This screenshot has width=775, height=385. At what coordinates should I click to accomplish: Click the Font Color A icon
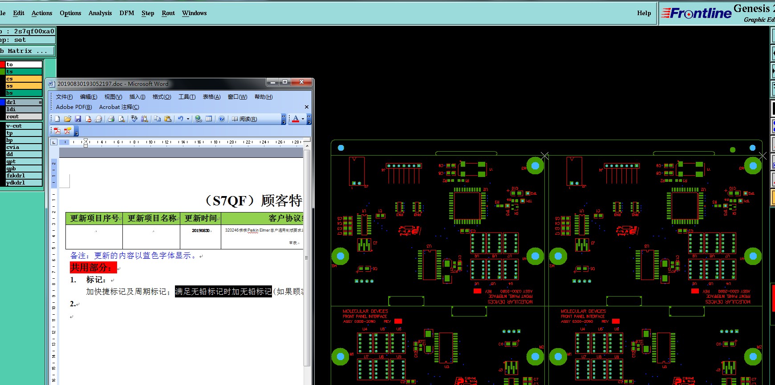pos(296,119)
